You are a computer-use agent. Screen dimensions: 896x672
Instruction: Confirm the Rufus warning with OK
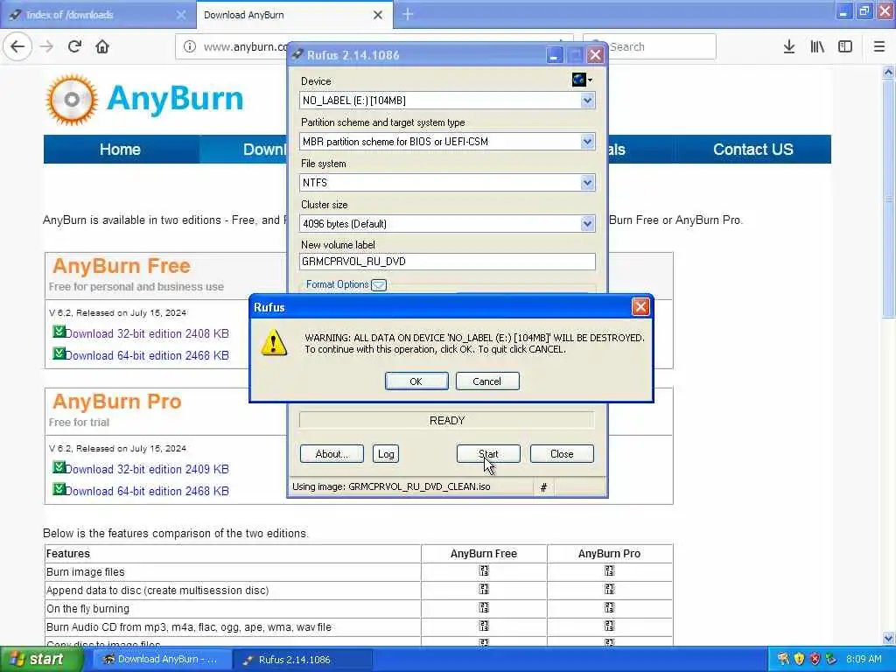pos(416,381)
